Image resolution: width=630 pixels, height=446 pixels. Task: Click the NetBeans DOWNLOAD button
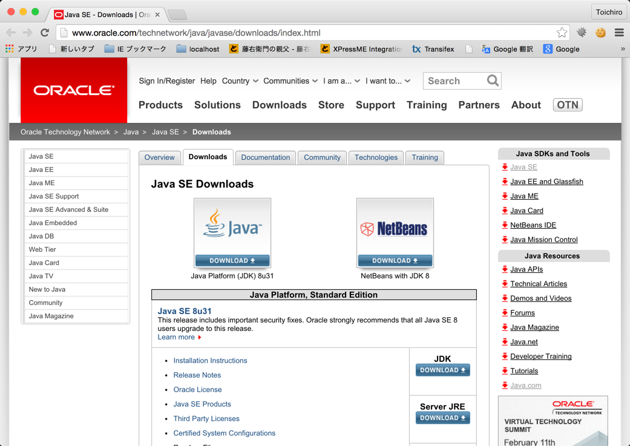pos(395,260)
